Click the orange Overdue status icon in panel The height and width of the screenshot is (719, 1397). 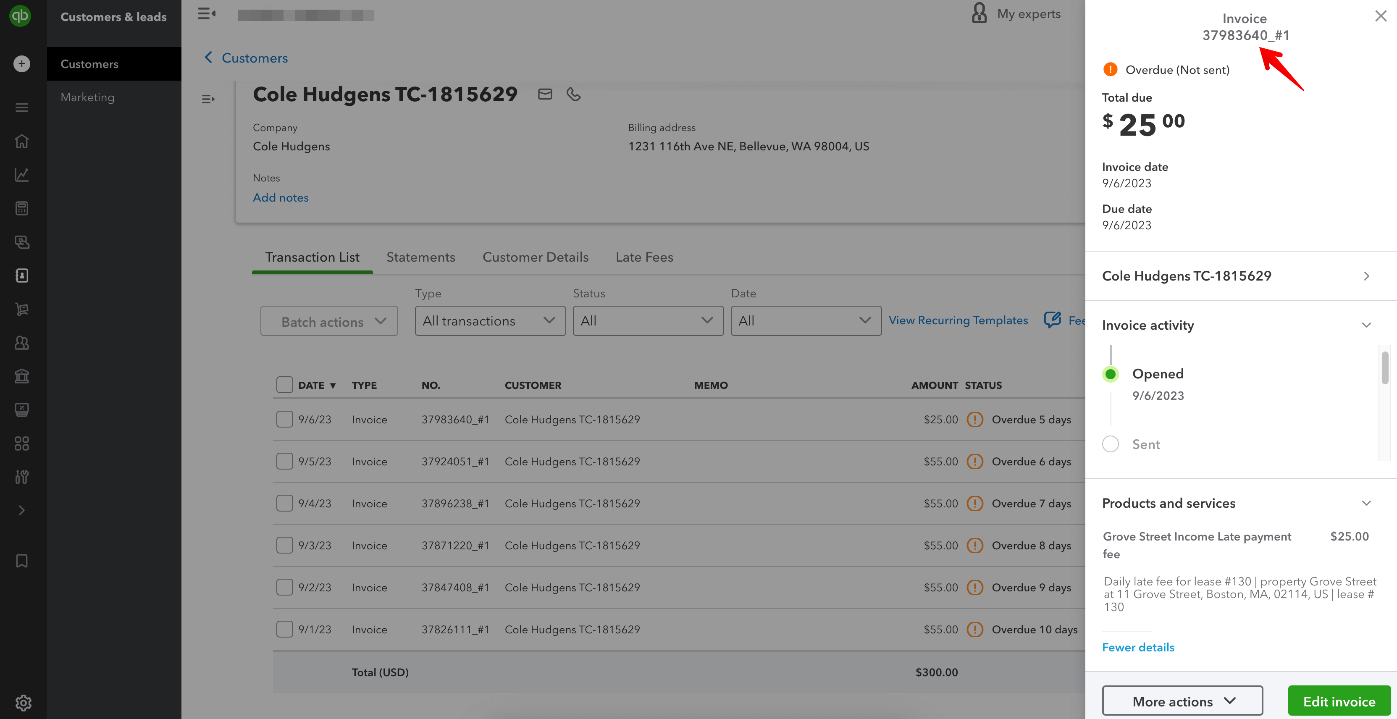[1110, 69]
